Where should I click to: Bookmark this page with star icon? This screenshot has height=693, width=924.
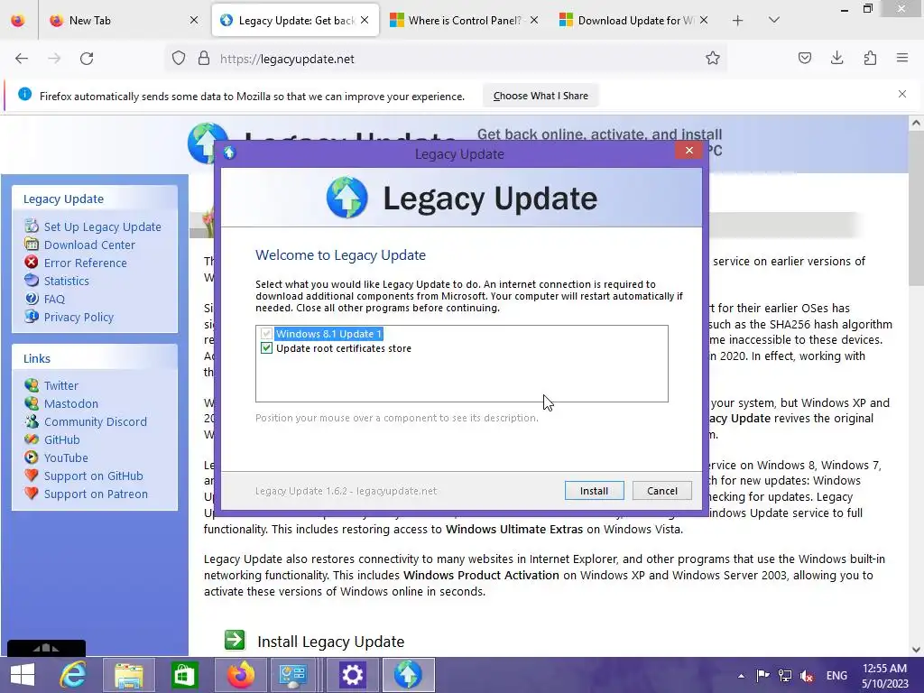(x=713, y=58)
